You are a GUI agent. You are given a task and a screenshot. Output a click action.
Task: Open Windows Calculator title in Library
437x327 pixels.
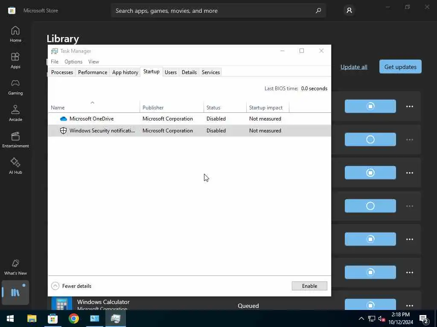tap(103, 302)
